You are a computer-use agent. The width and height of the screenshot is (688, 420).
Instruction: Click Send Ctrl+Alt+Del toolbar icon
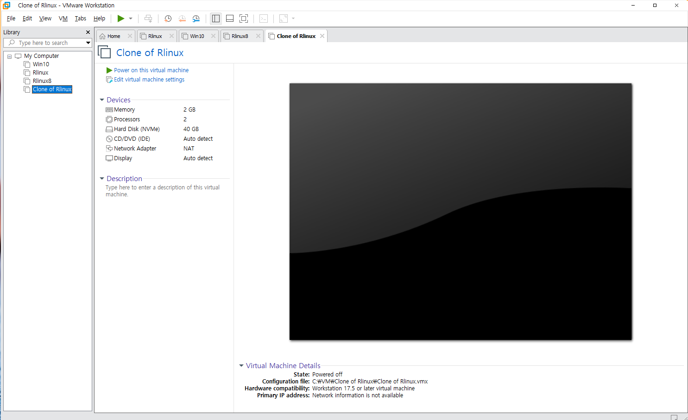click(148, 19)
